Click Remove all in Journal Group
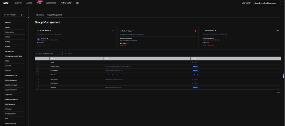285x126 pixels. tap(211, 46)
